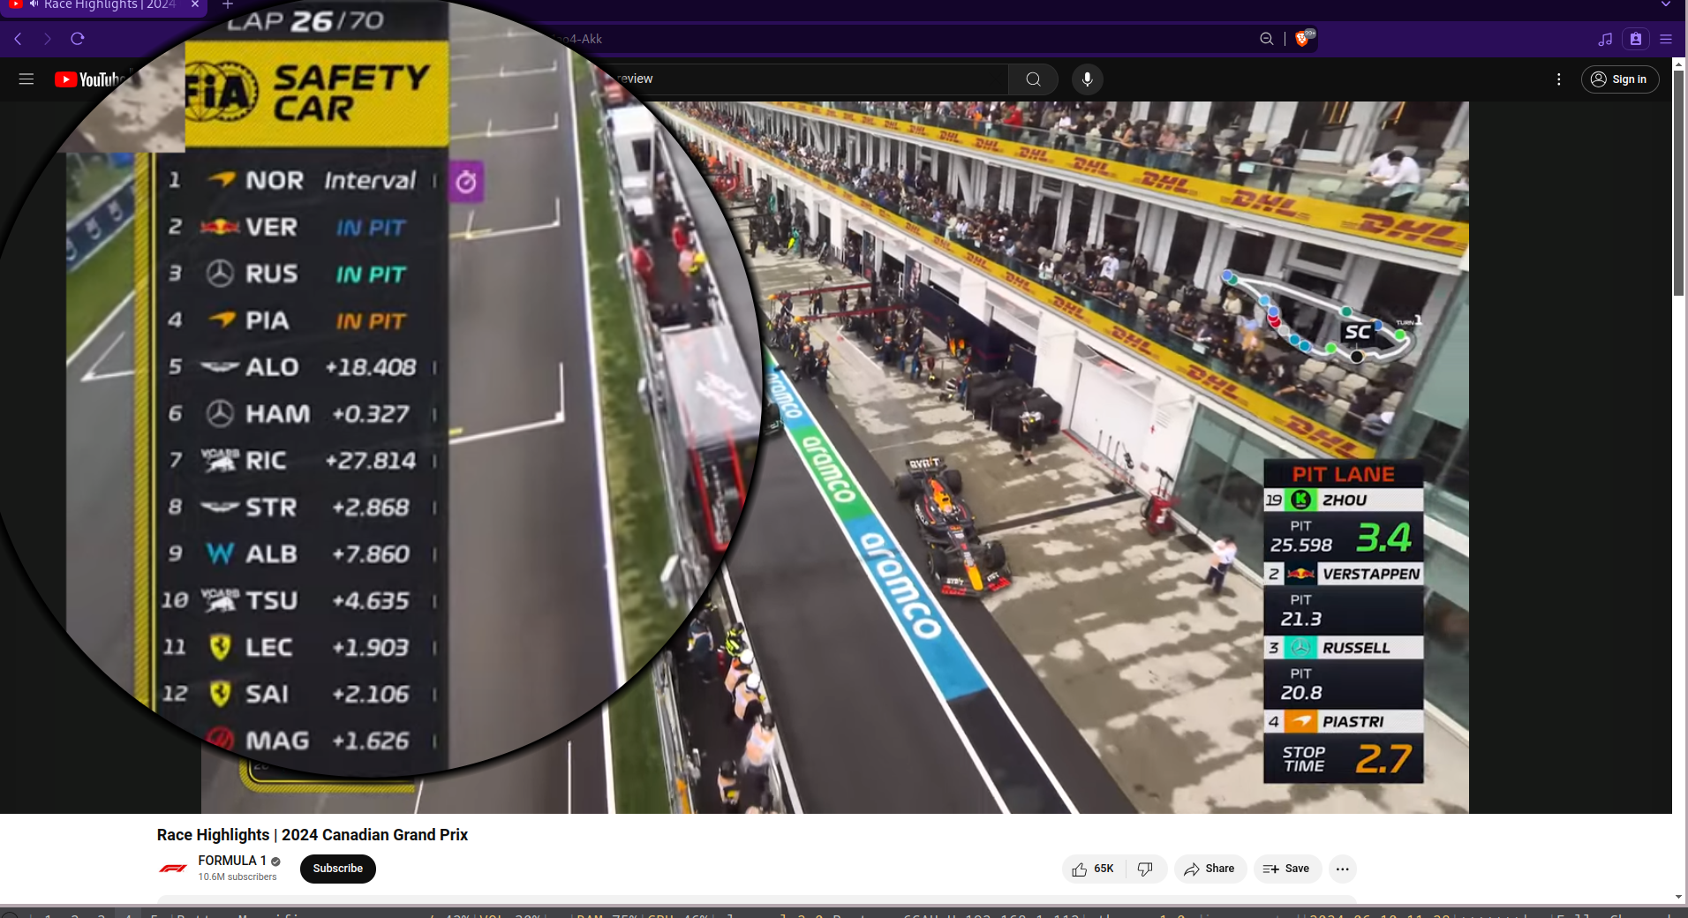1688x918 pixels.
Task: Open the FORMULA 1 channel name link
Action: (232, 861)
